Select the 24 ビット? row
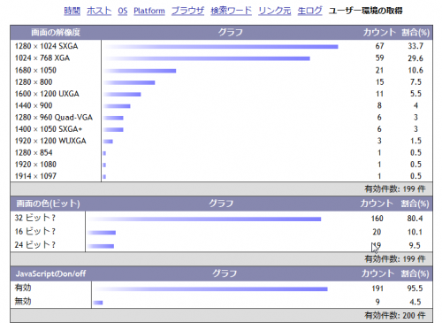Image resolution: width=442 pixels, height=323 pixels. pos(221,245)
